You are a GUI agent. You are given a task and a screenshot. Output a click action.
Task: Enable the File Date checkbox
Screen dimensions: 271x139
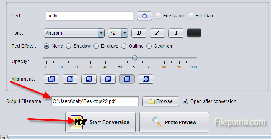point(191,16)
